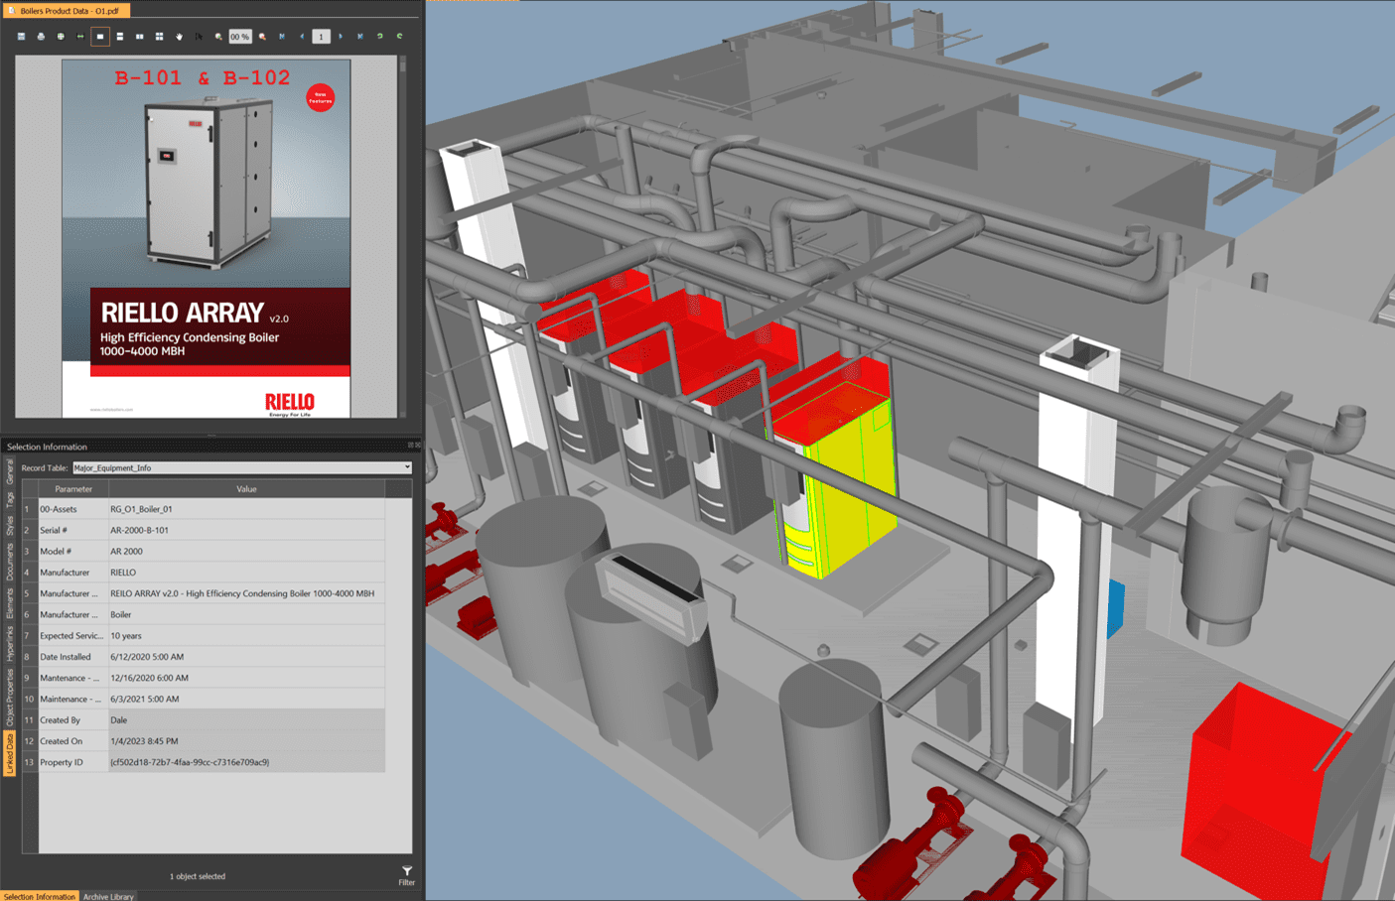Switch to continuous page view
This screenshot has width=1395, height=901.
click(x=120, y=37)
